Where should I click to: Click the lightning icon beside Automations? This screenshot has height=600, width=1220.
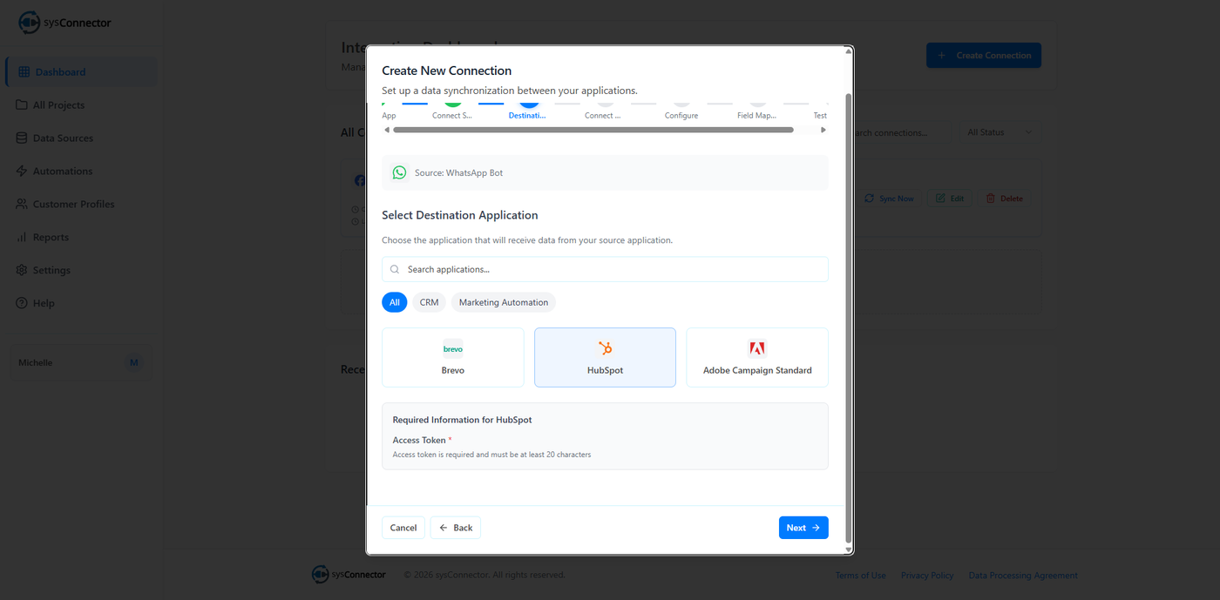(22, 172)
